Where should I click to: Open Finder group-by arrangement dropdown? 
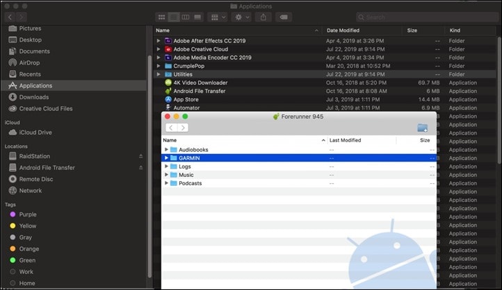click(x=218, y=17)
